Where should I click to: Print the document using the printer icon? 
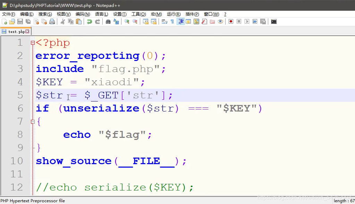[x=52, y=21]
